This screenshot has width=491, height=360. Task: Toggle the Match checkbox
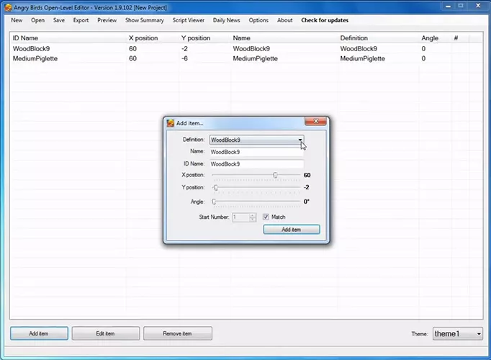pyautogui.click(x=266, y=217)
